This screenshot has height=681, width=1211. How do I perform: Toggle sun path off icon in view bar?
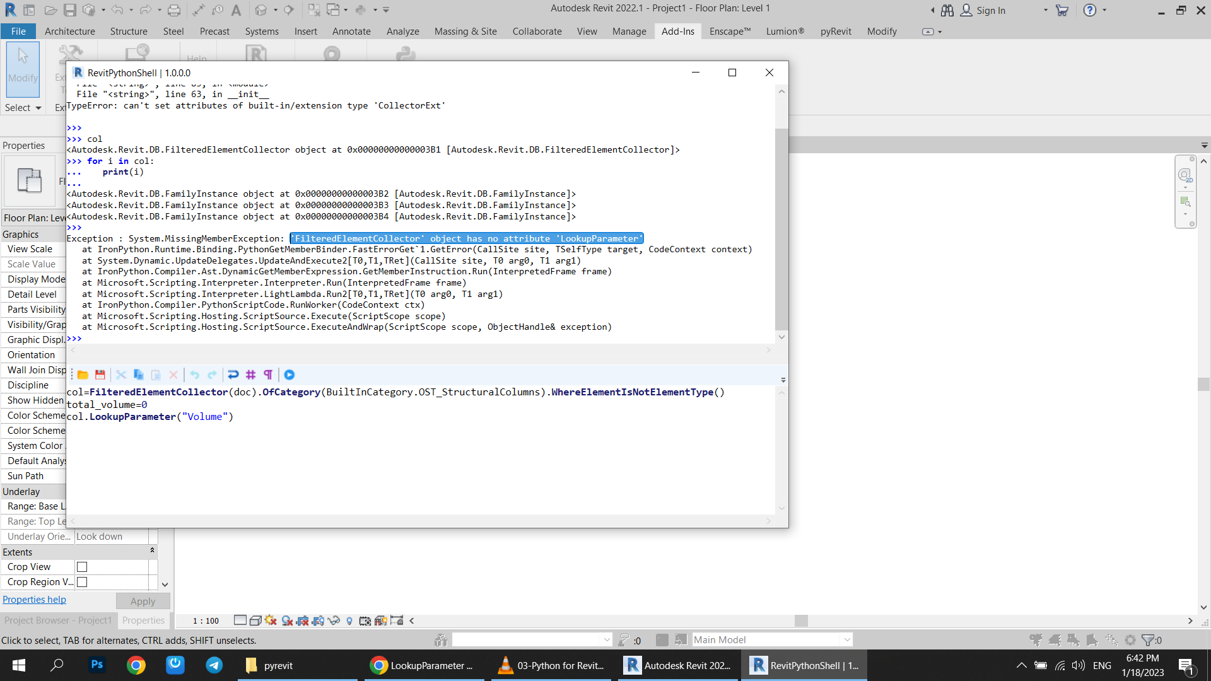pos(271,620)
